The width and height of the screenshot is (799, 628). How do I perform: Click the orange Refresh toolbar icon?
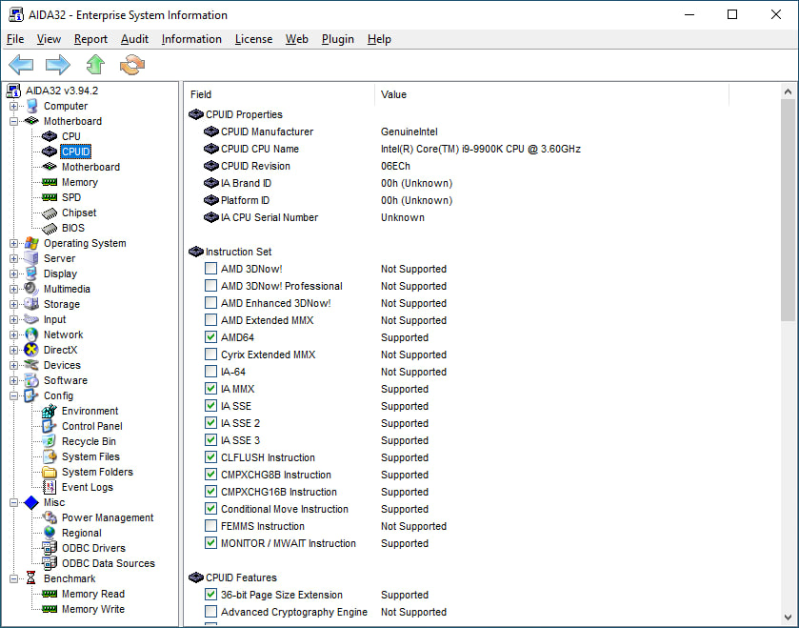coord(132,65)
